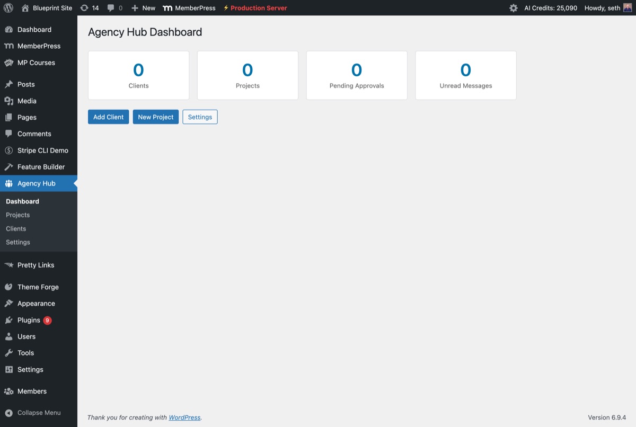This screenshot has height=427, width=636.
Task: Select Projects under Agency Hub
Action: (17, 215)
